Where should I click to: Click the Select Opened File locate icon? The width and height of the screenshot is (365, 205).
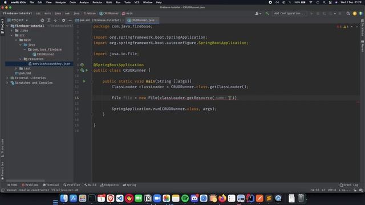click(42, 20)
